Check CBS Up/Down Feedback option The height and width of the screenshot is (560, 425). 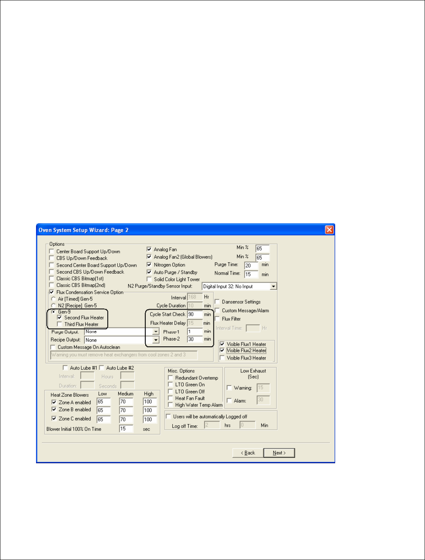pyautogui.click(x=52, y=258)
